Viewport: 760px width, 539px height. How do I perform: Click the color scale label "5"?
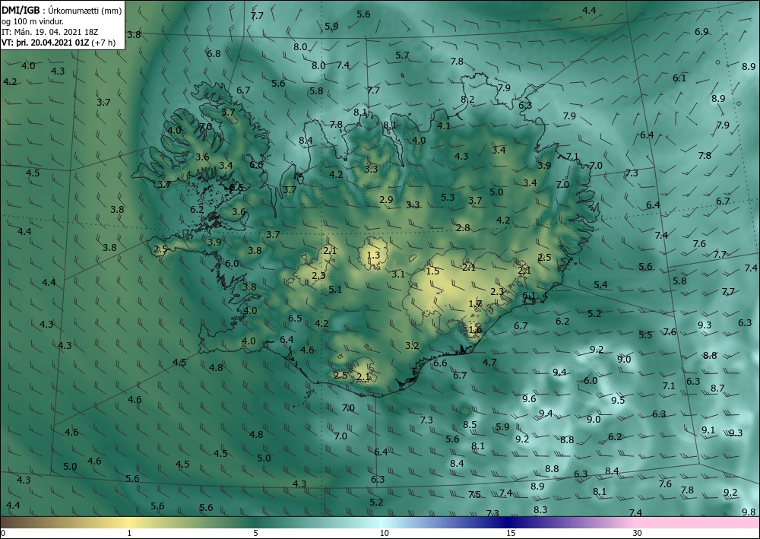[255, 533]
